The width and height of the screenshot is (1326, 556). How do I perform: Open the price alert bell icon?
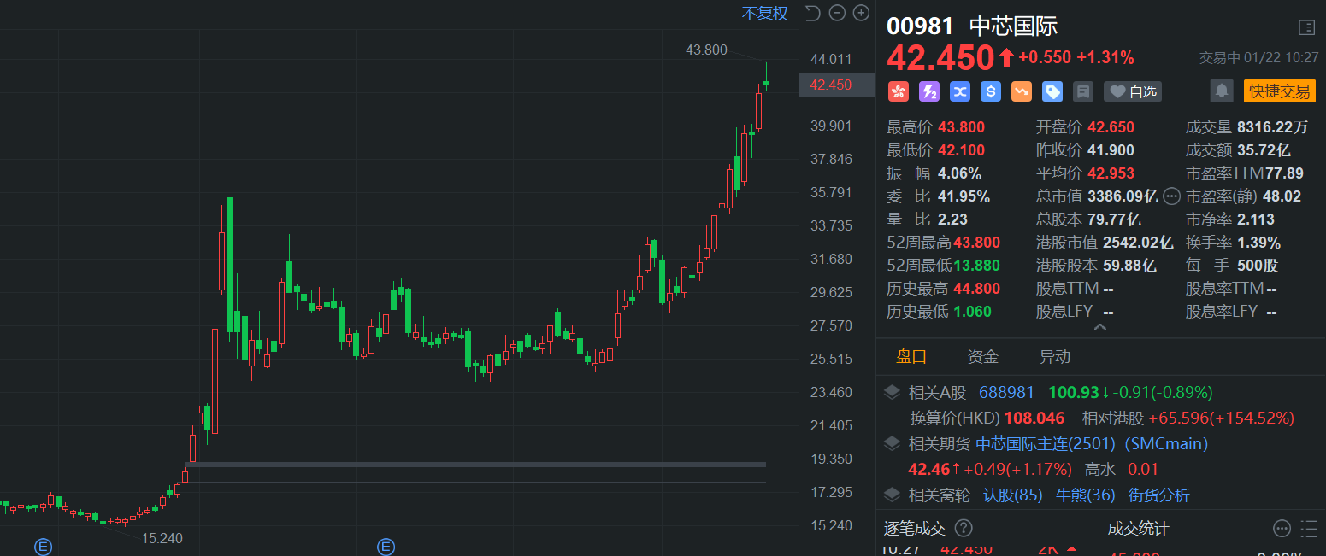coord(1222,91)
